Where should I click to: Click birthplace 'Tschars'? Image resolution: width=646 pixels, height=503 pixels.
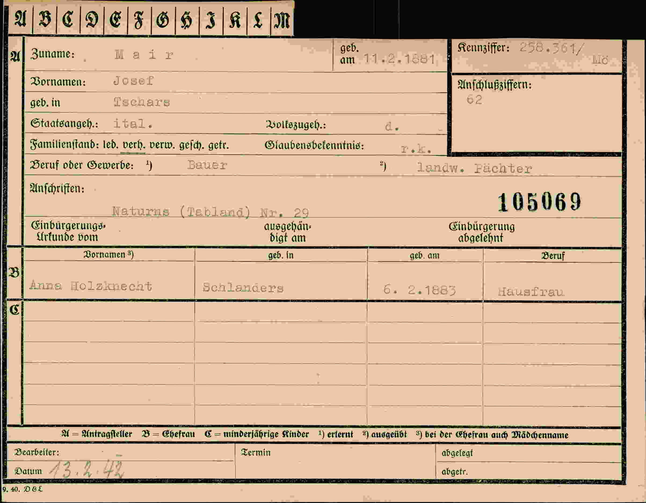[142, 102]
